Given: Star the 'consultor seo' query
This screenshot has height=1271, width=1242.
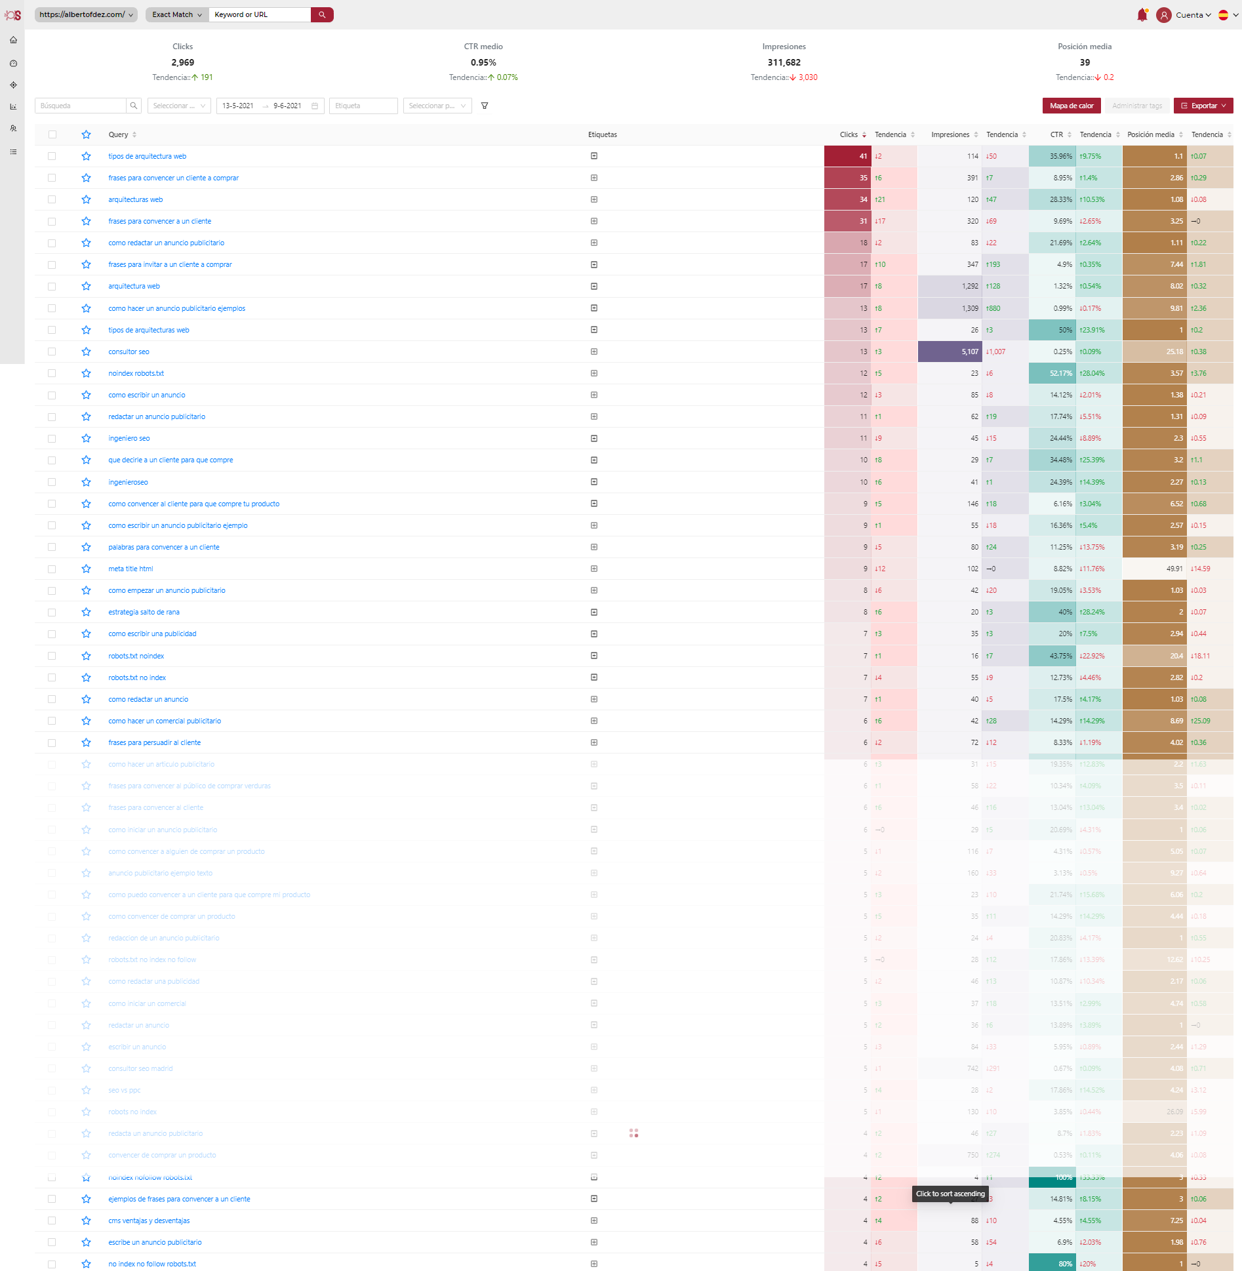Looking at the screenshot, I should click(86, 352).
